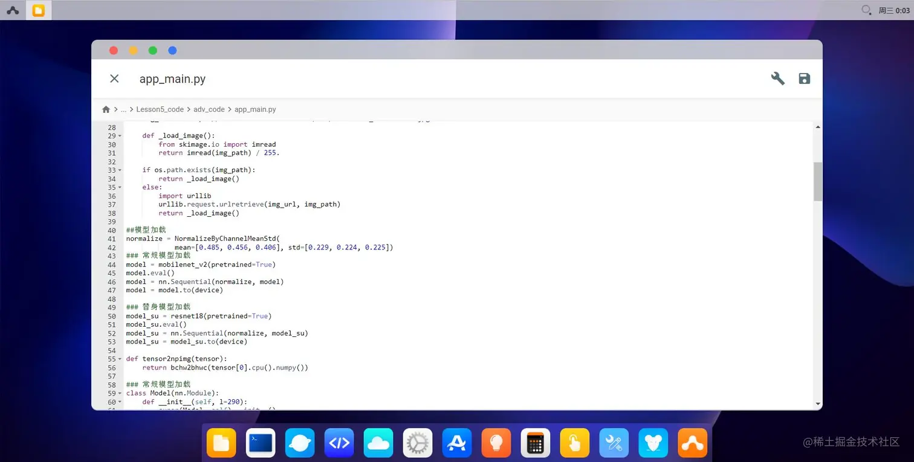Click 'model_su = resnet18(pretrained=True)' line
The width and height of the screenshot is (914, 462).
199,316
